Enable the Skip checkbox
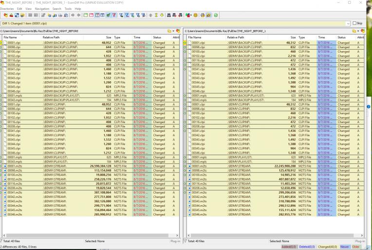The height and width of the screenshot is (250, 372). pyautogui.click(x=354, y=23)
